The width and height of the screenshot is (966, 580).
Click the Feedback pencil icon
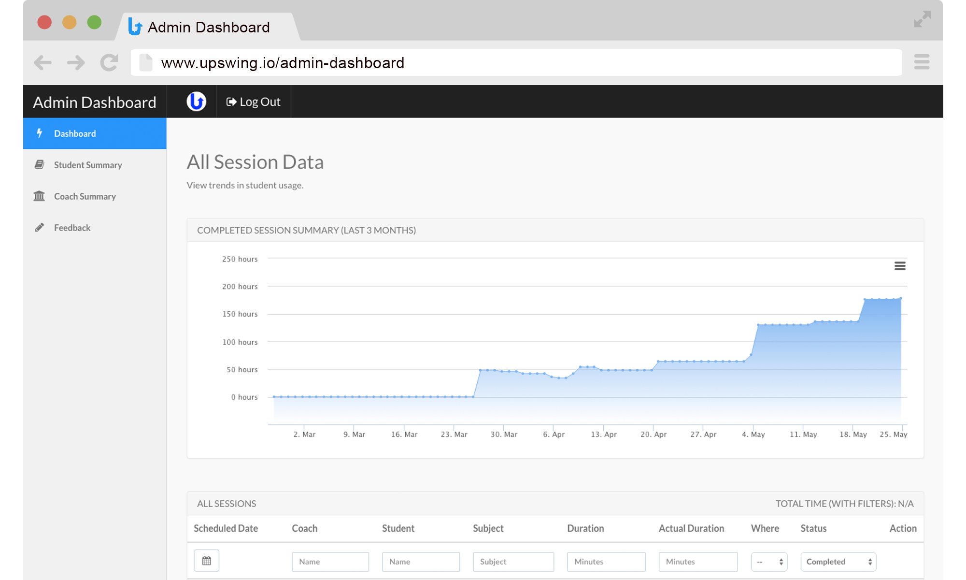click(x=40, y=228)
